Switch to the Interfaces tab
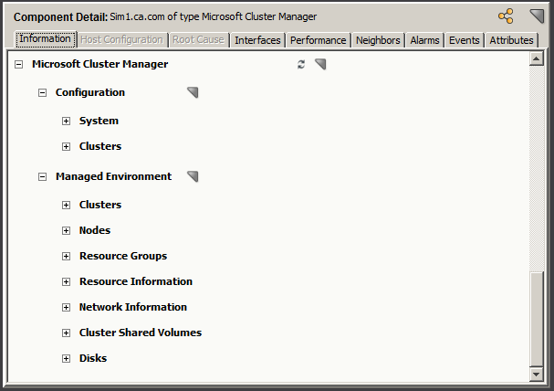 (257, 40)
